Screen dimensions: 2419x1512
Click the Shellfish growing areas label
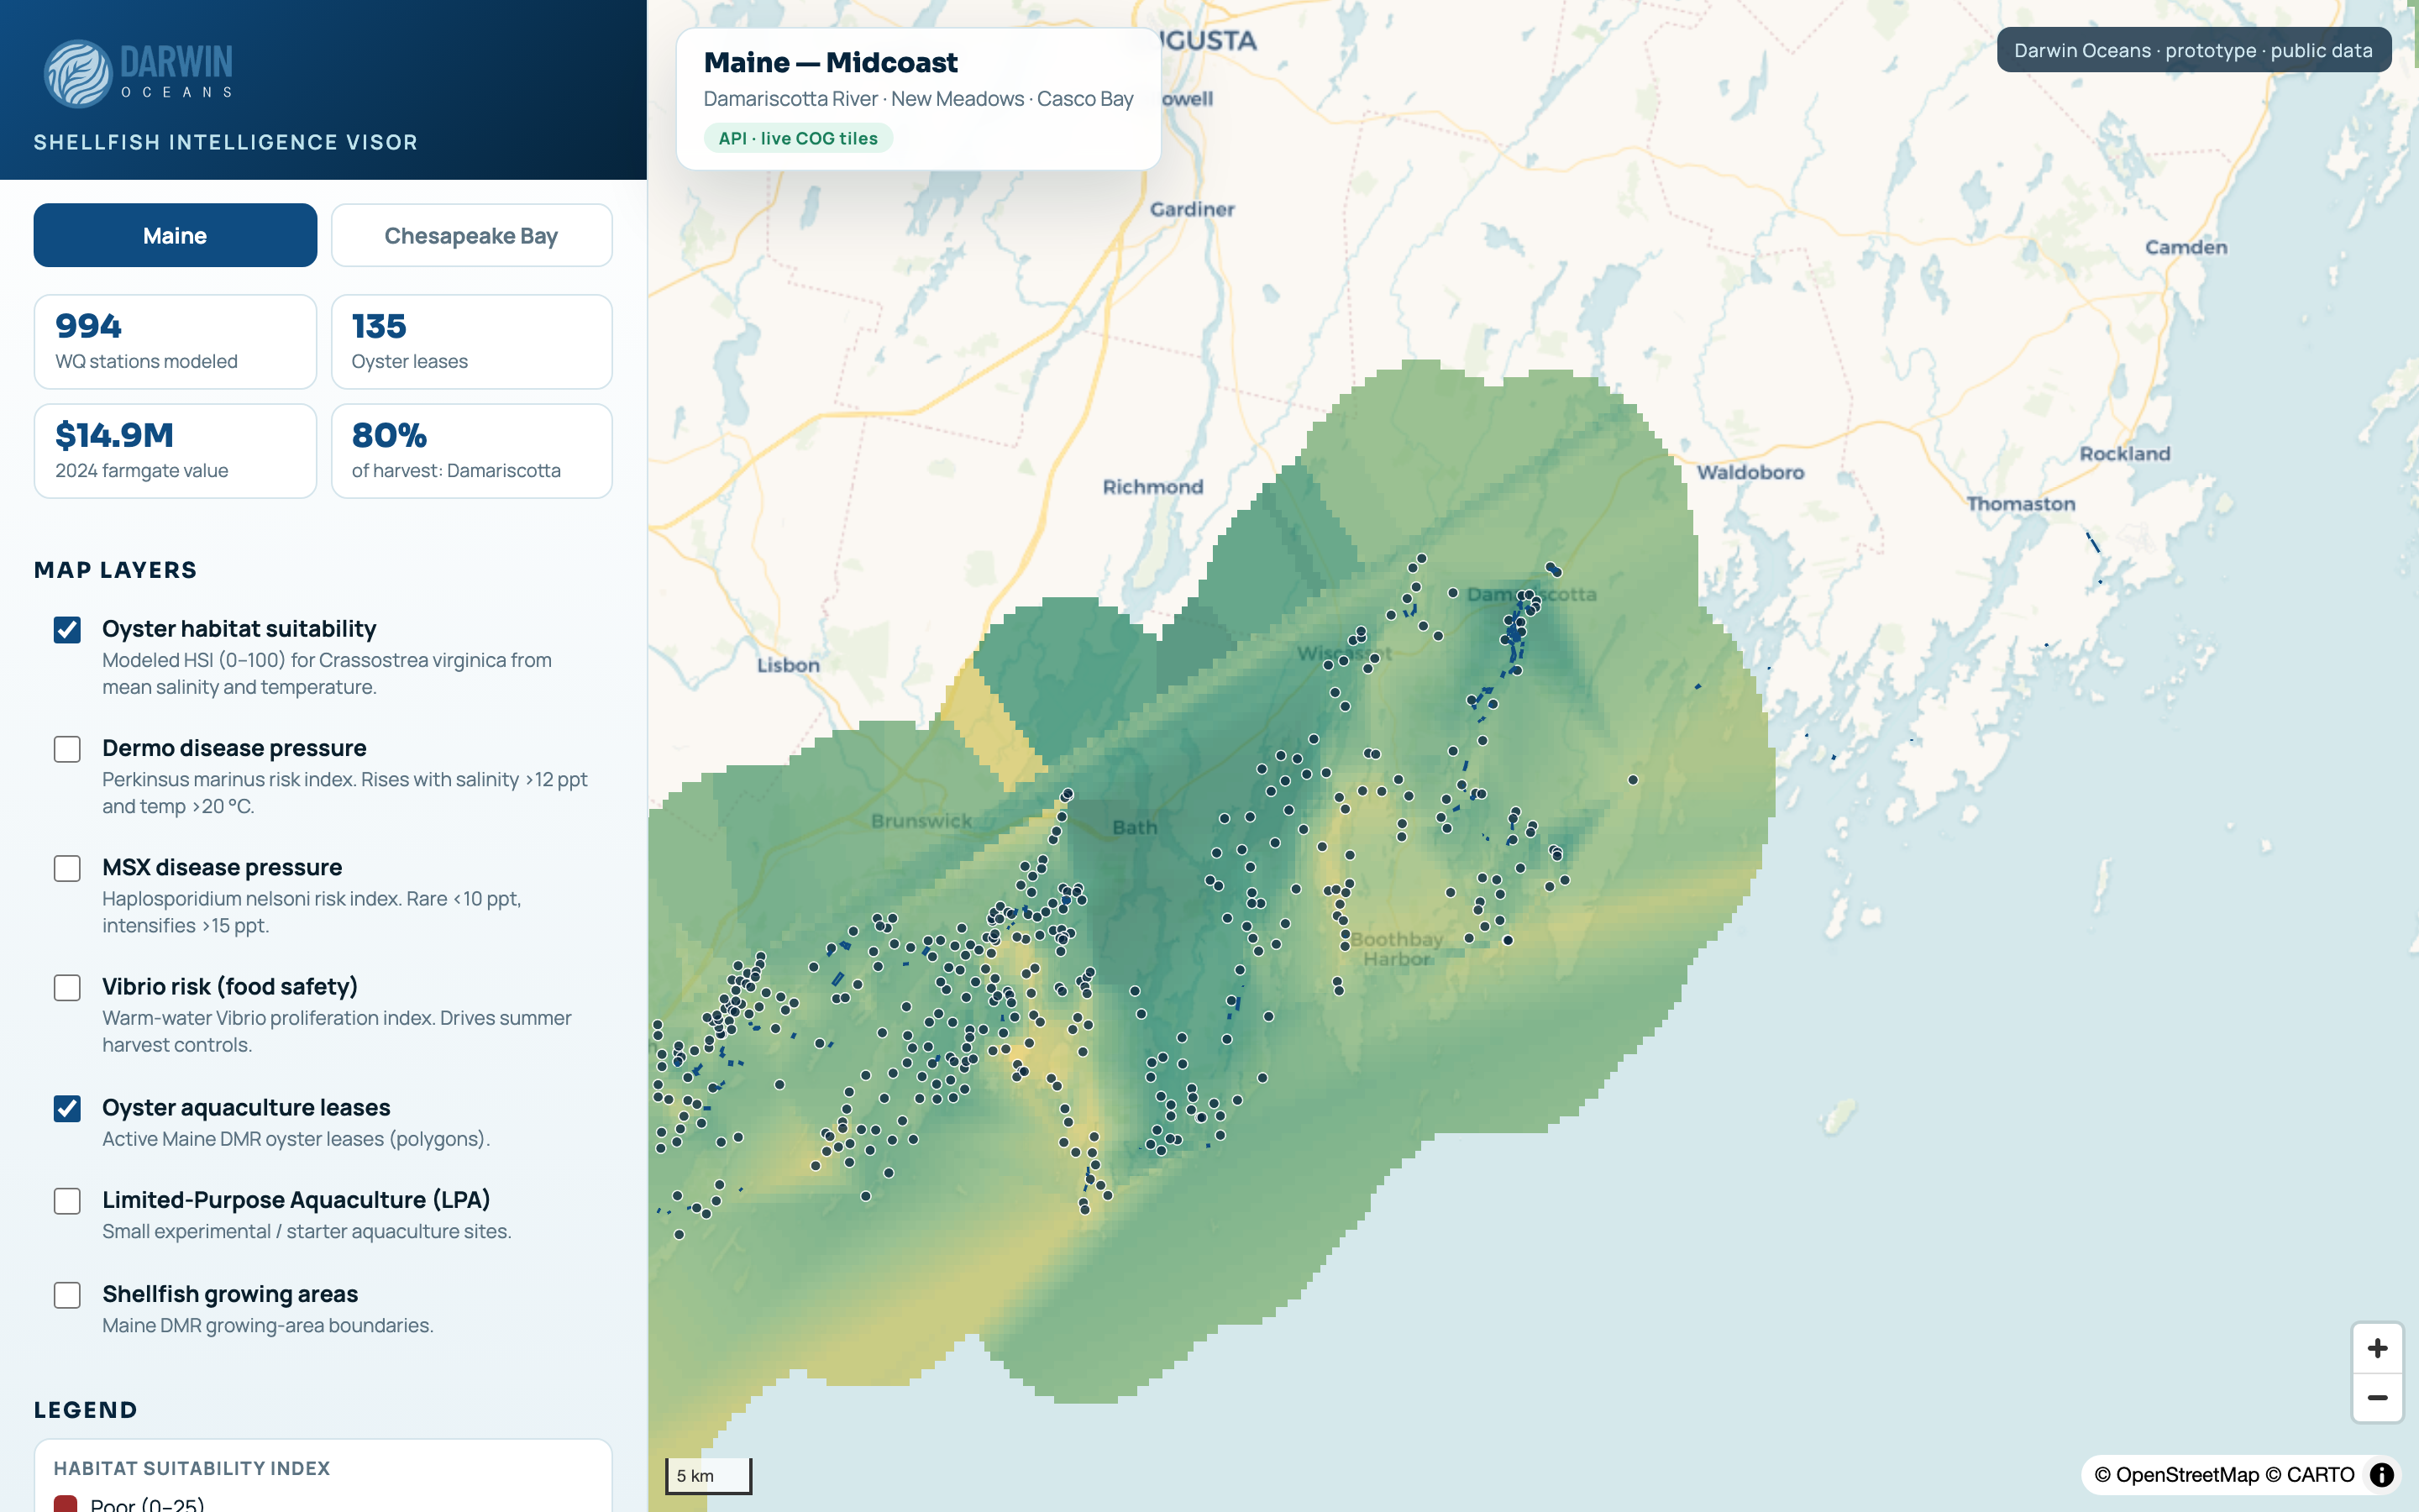click(x=230, y=1294)
